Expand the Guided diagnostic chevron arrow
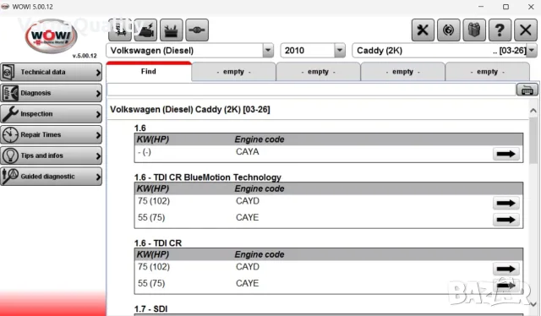The image size is (541, 316). (x=98, y=177)
